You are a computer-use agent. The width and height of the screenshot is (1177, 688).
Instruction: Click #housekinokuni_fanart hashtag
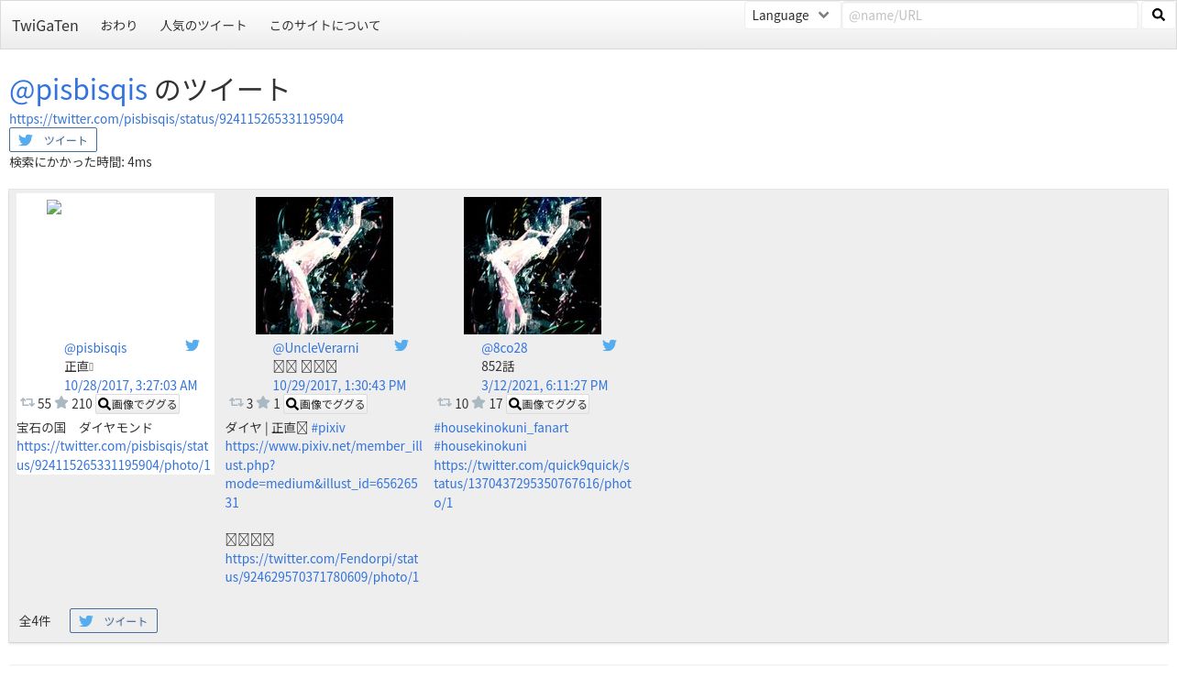click(x=500, y=428)
